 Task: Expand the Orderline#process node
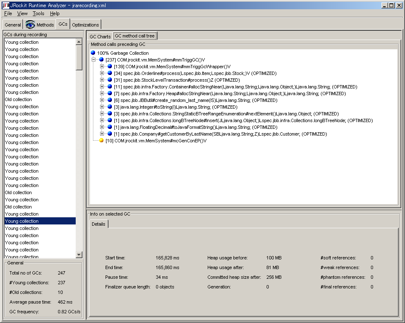tap(102, 73)
